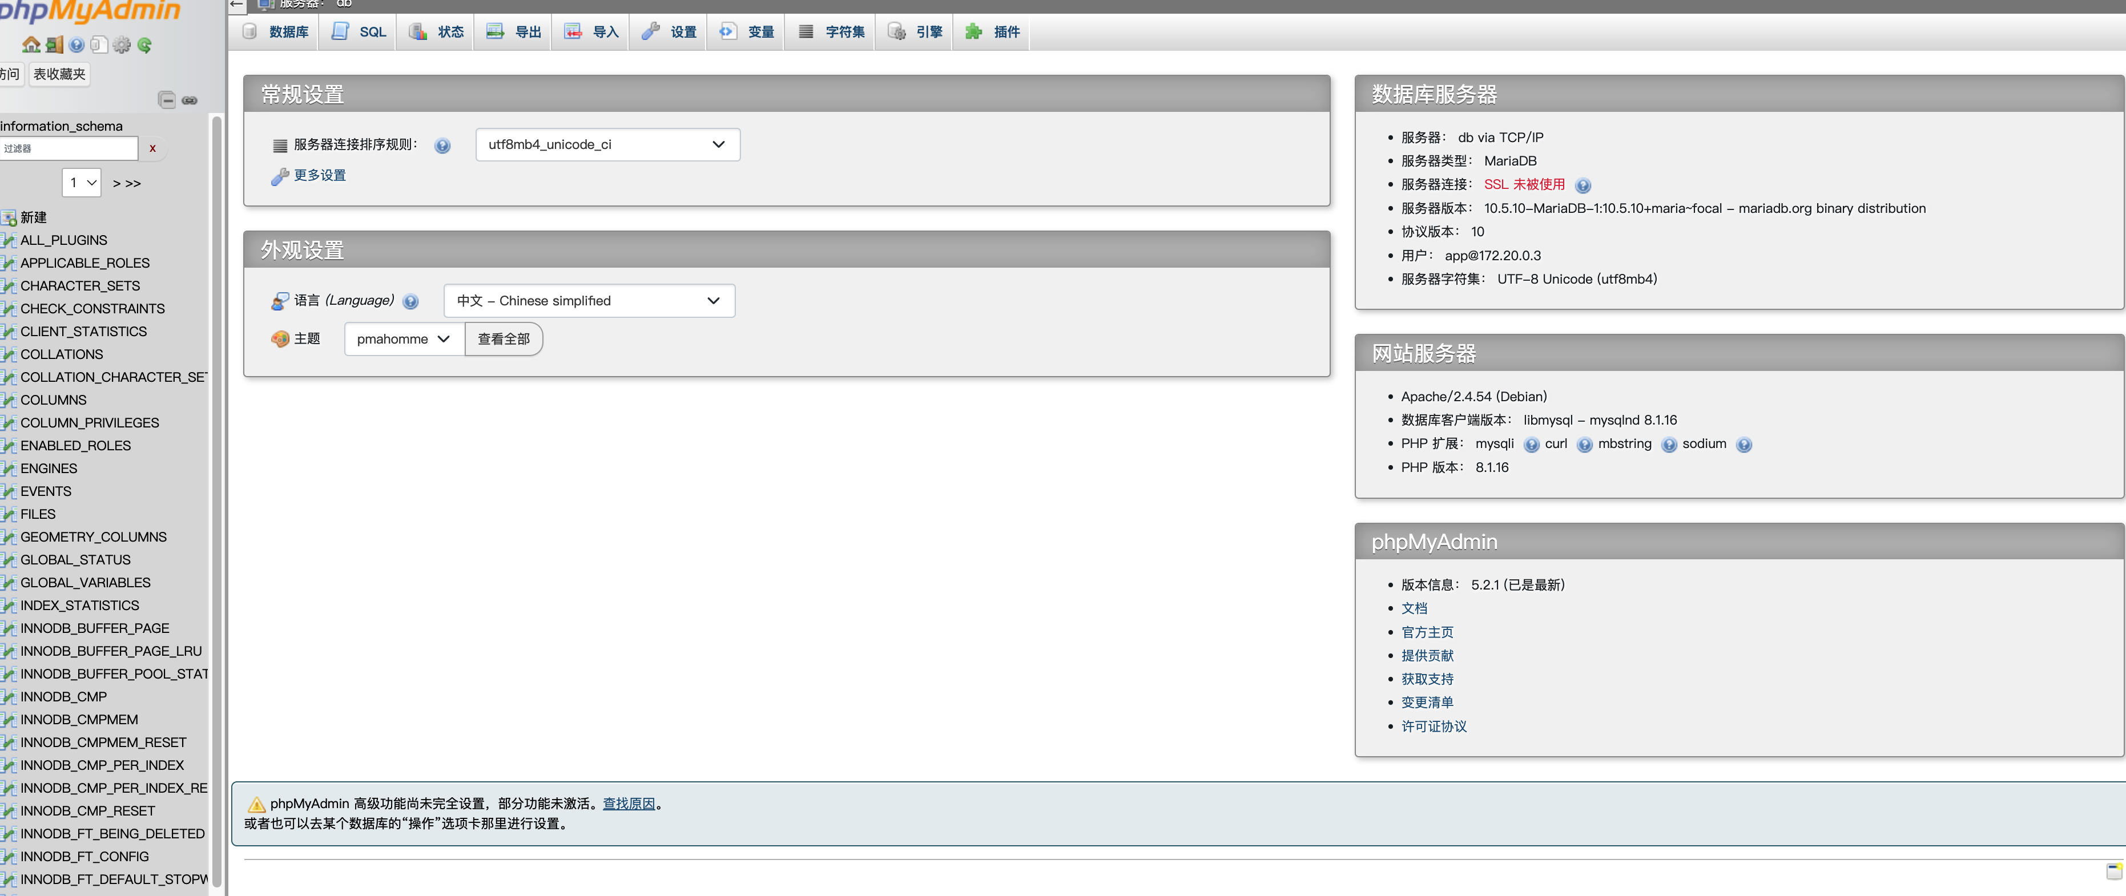Open the 官方主页 link
2126x896 pixels.
click(x=1428, y=632)
